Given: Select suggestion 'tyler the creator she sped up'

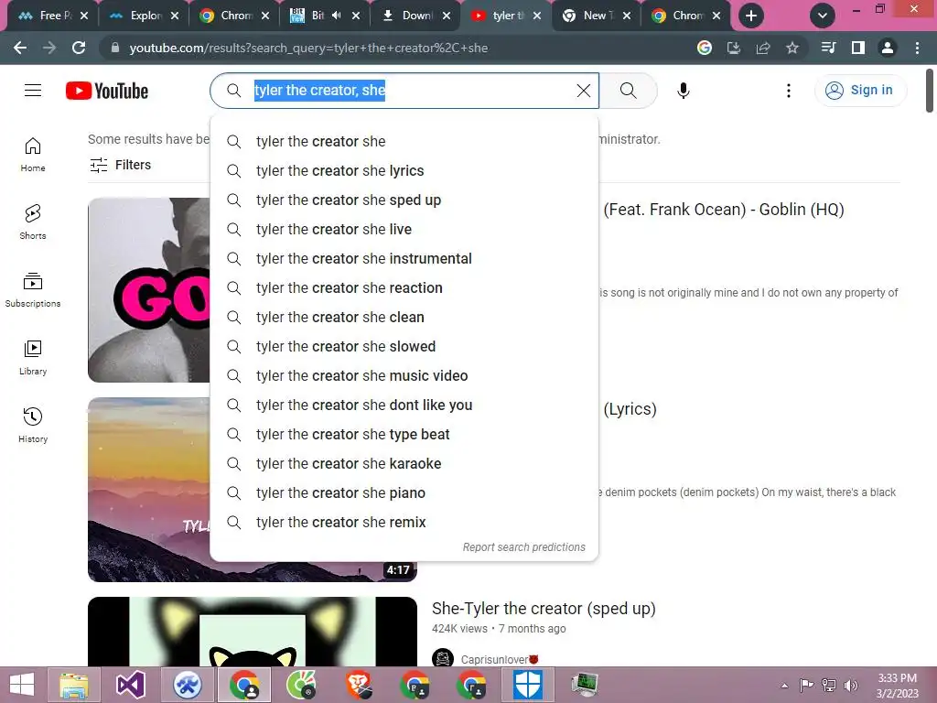Looking at the screenshot, I should tap(404, 200).
